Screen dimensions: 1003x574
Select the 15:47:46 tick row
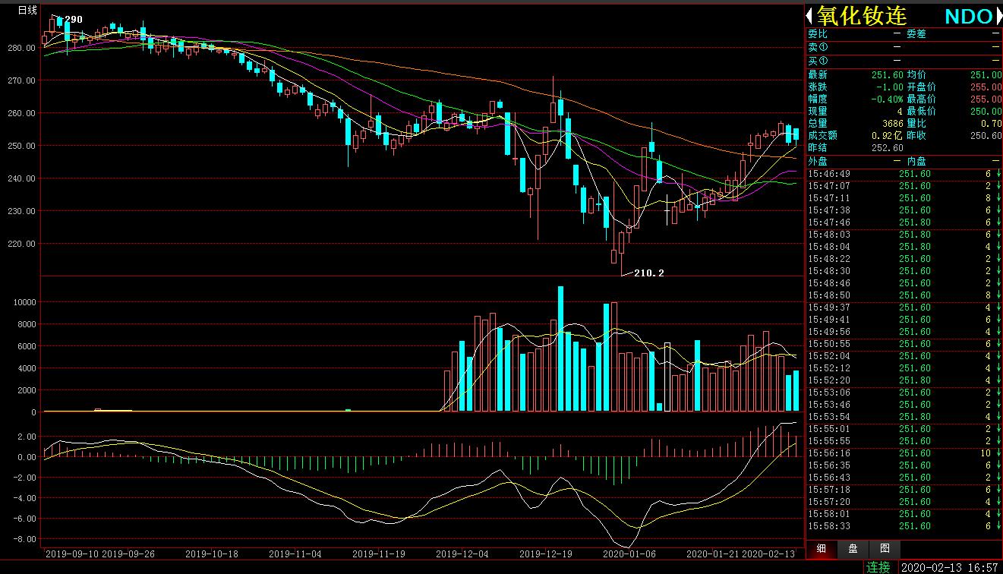(x=904, y=222)
